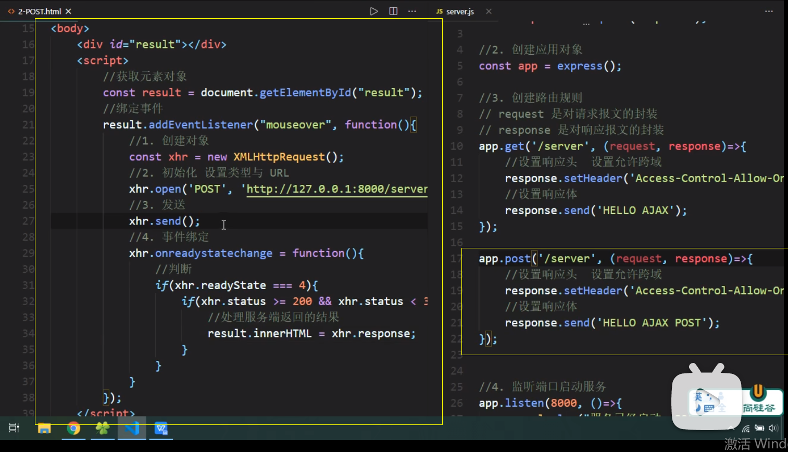
Task: Click the <body> tag in 2-POST.html
Action: coord(70,29)
